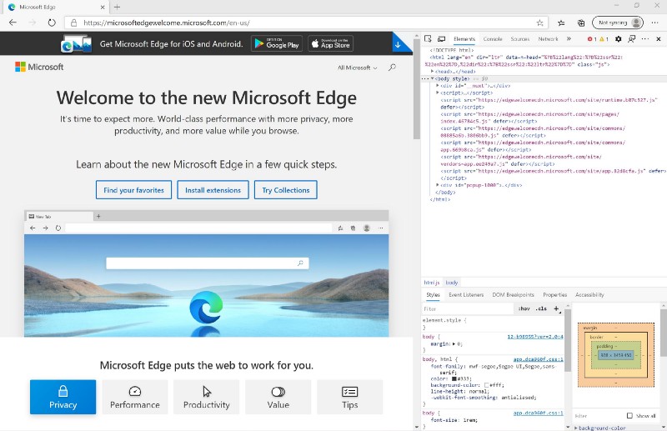Screen dimensions: 667x431
Task: Enable the Show all checkbox
Action: click(629, 415)
